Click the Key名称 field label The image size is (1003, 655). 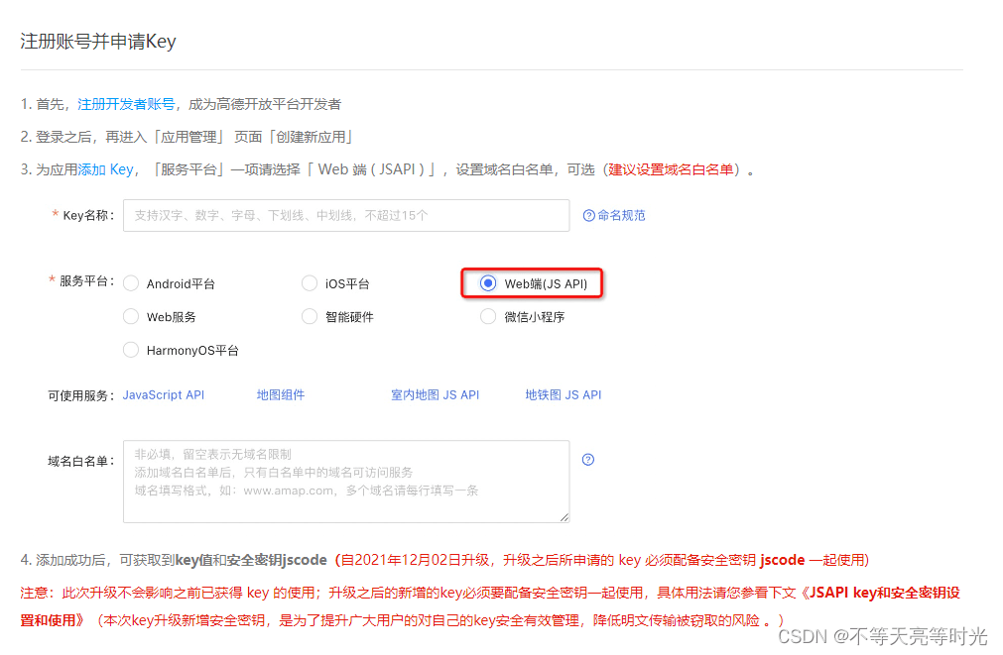(88, 215)
